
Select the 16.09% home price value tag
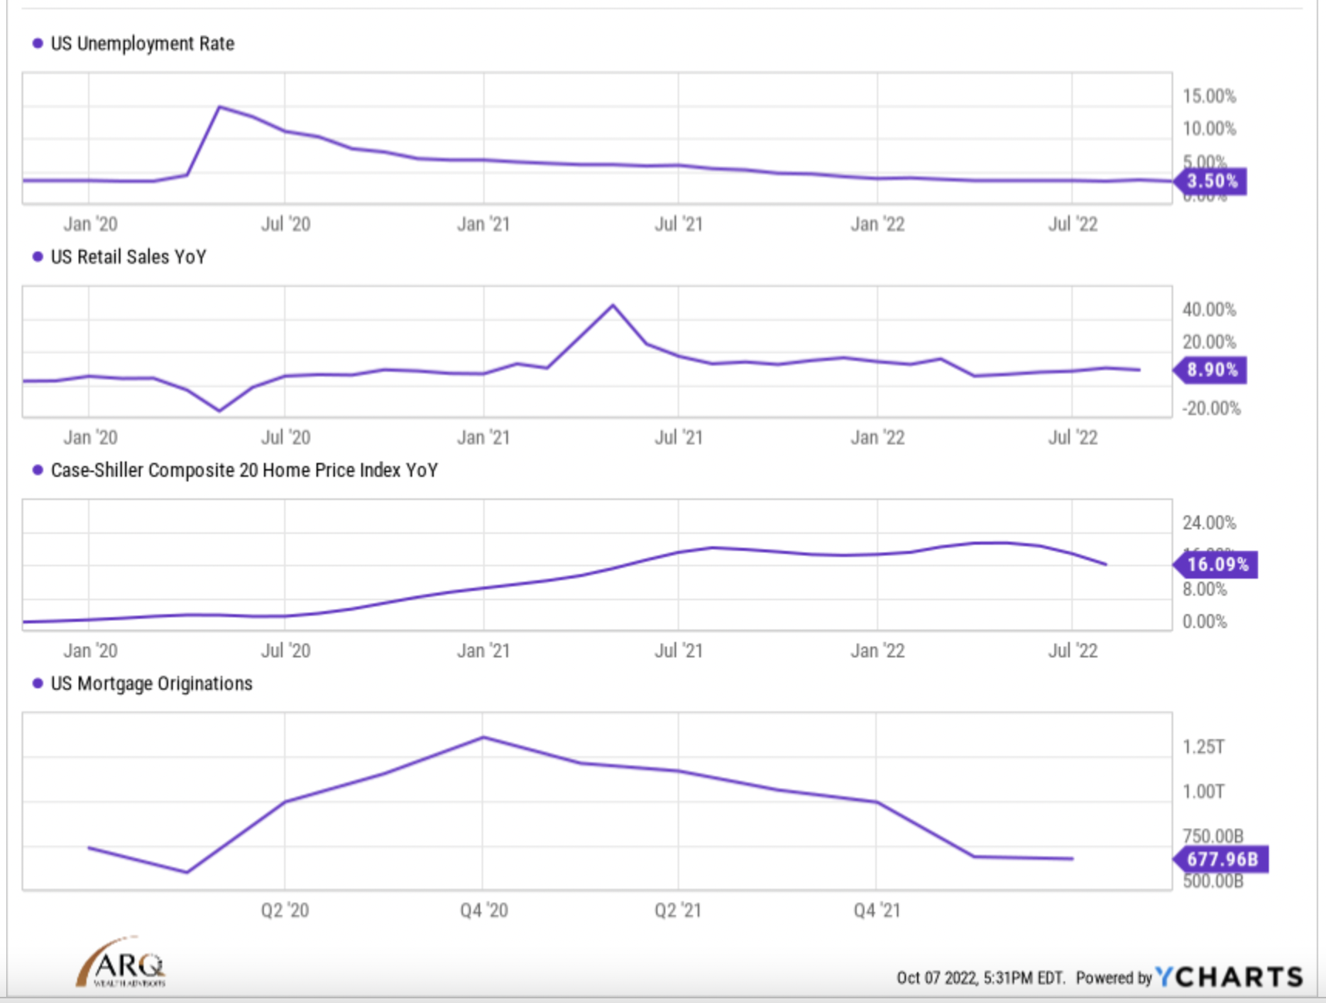tap(1215, 564)
